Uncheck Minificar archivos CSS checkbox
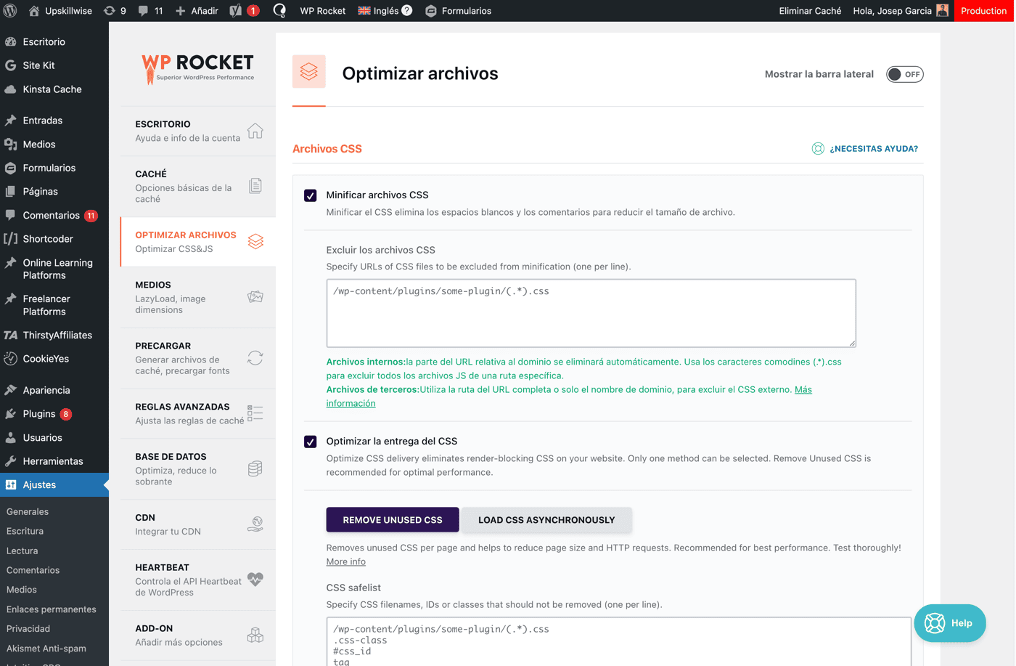The width and height of the screenshot is (1016, 666). [x=311, y=195]
